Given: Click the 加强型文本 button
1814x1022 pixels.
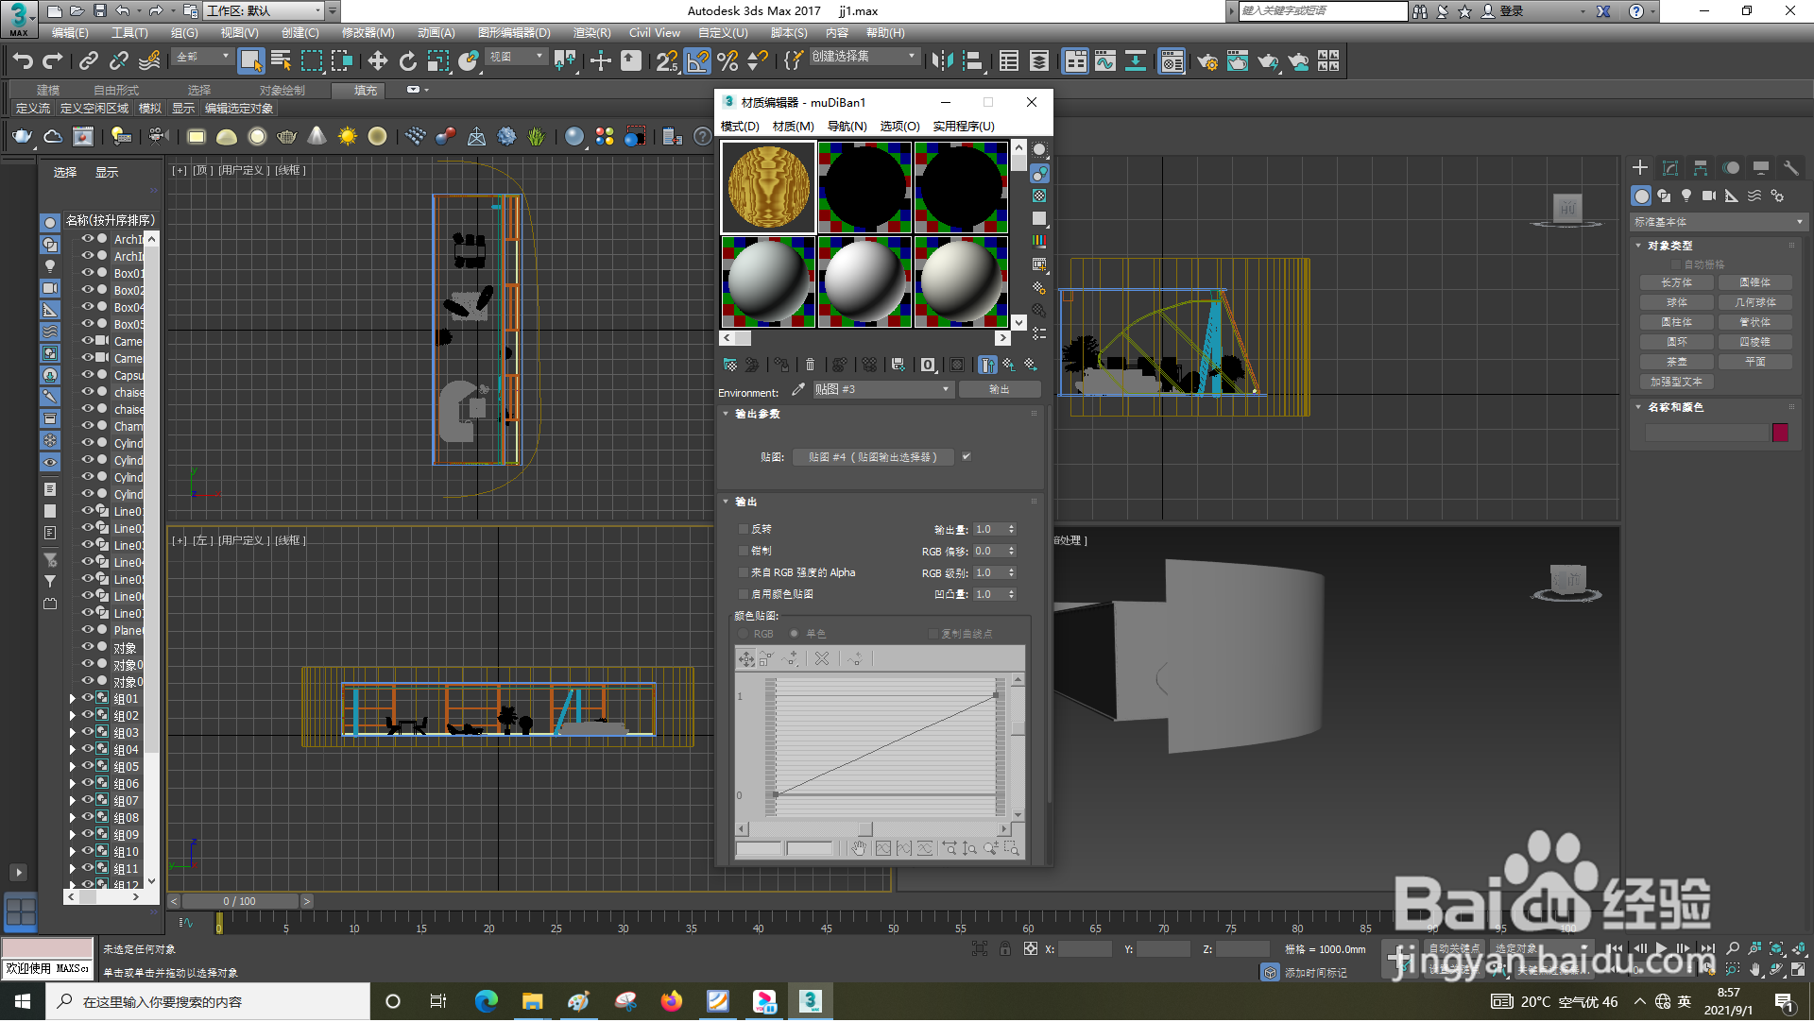Looking at the screenshot, I should click(1677, 382).
